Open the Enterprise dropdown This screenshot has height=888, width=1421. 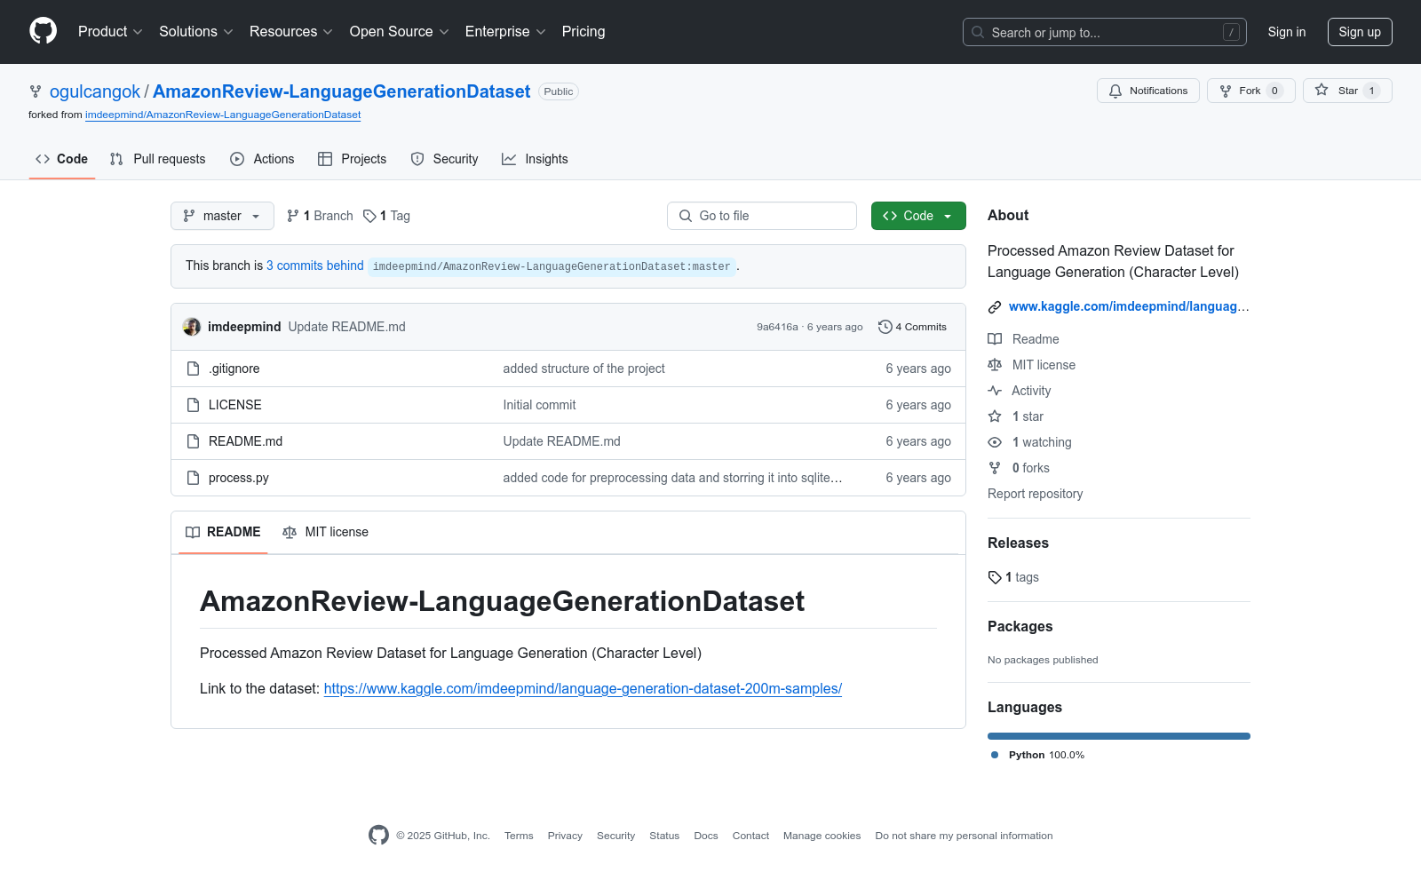505,32
